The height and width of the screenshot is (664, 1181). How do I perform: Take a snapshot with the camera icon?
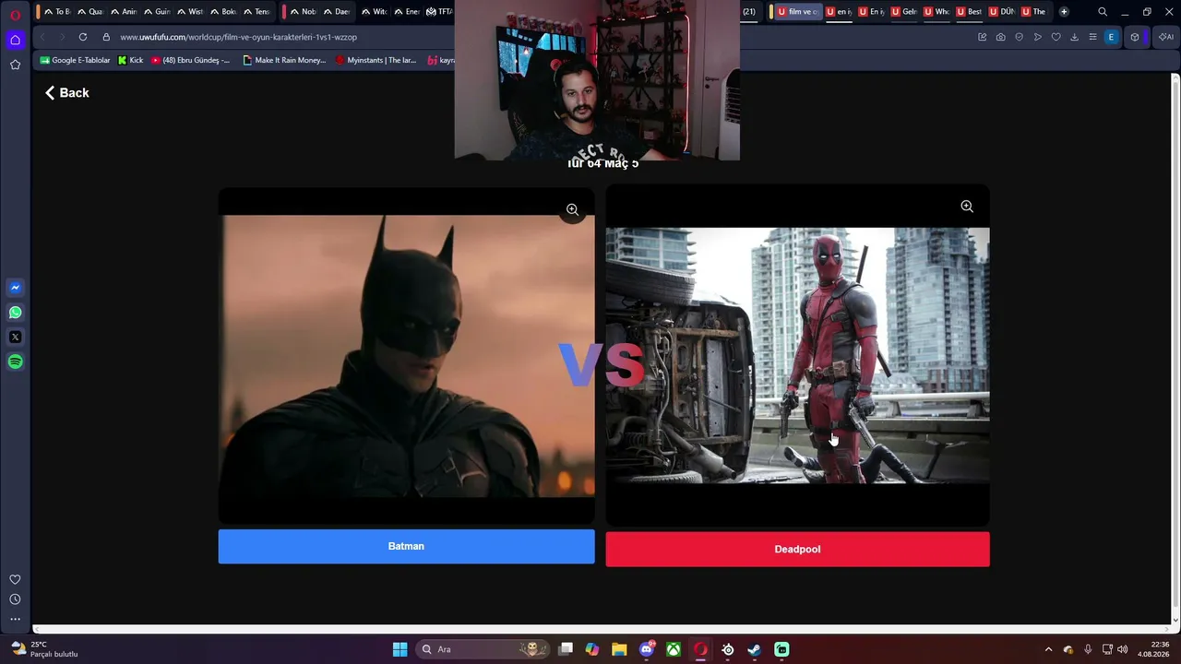click(x=1001, y=37)
